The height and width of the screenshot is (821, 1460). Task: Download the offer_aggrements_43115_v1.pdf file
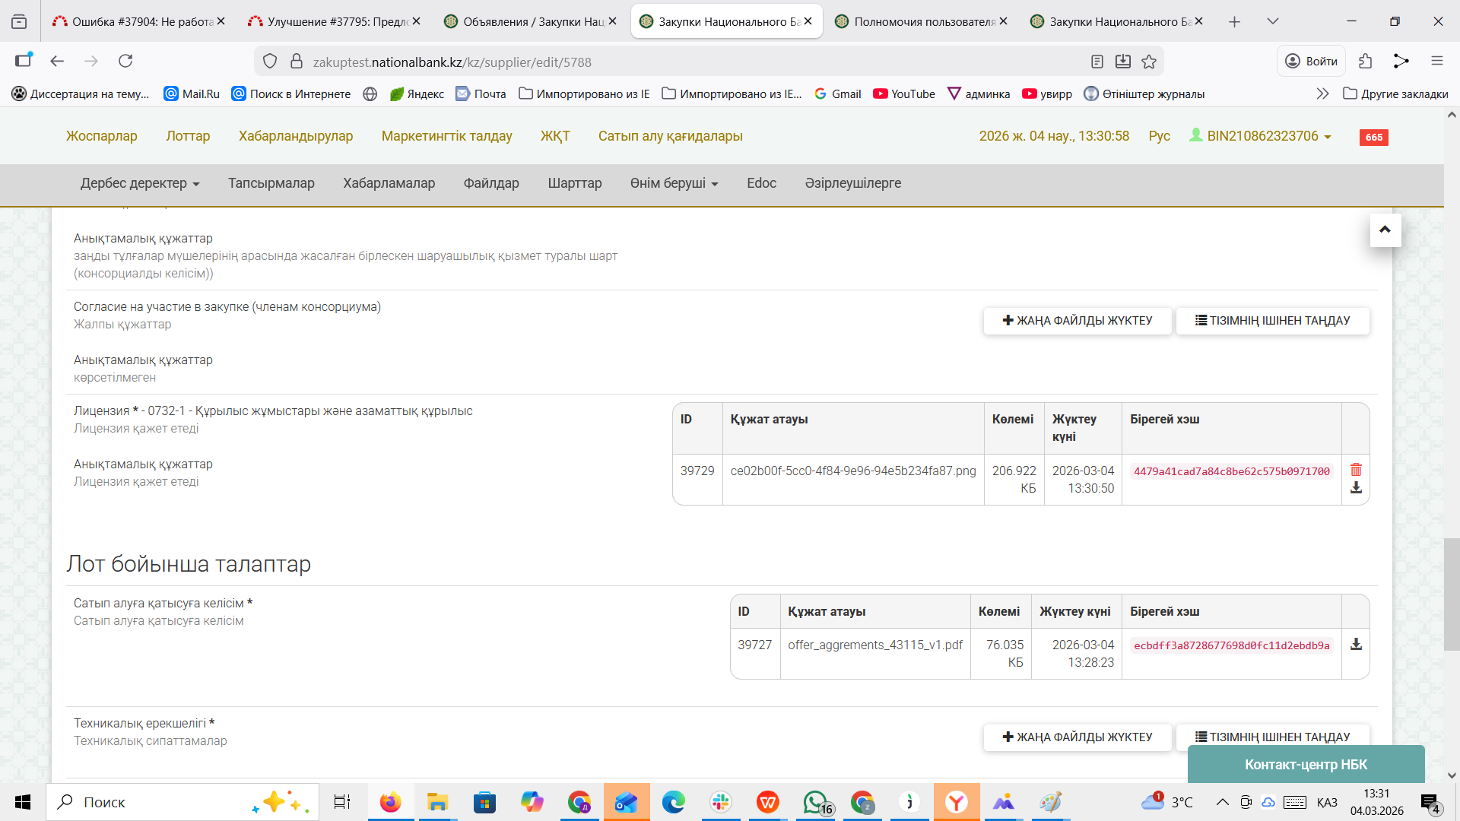coord(1356,645)
